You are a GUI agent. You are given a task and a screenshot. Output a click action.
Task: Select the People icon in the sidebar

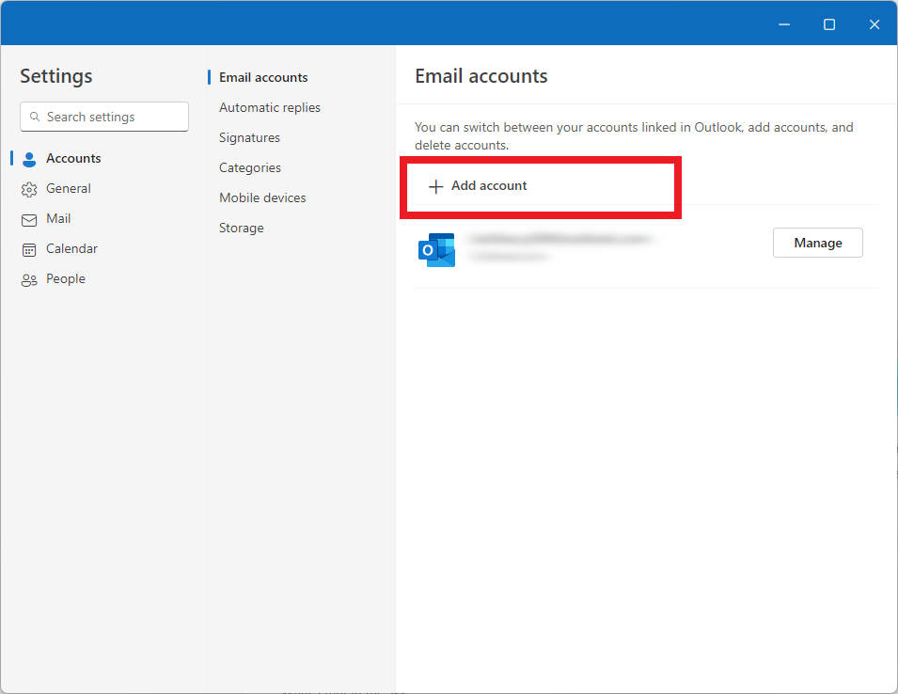(x=29, y=278)
